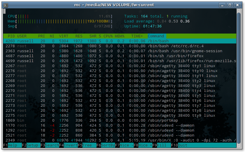
Task: Click F9 Kill for selected process
Action: 162,145
